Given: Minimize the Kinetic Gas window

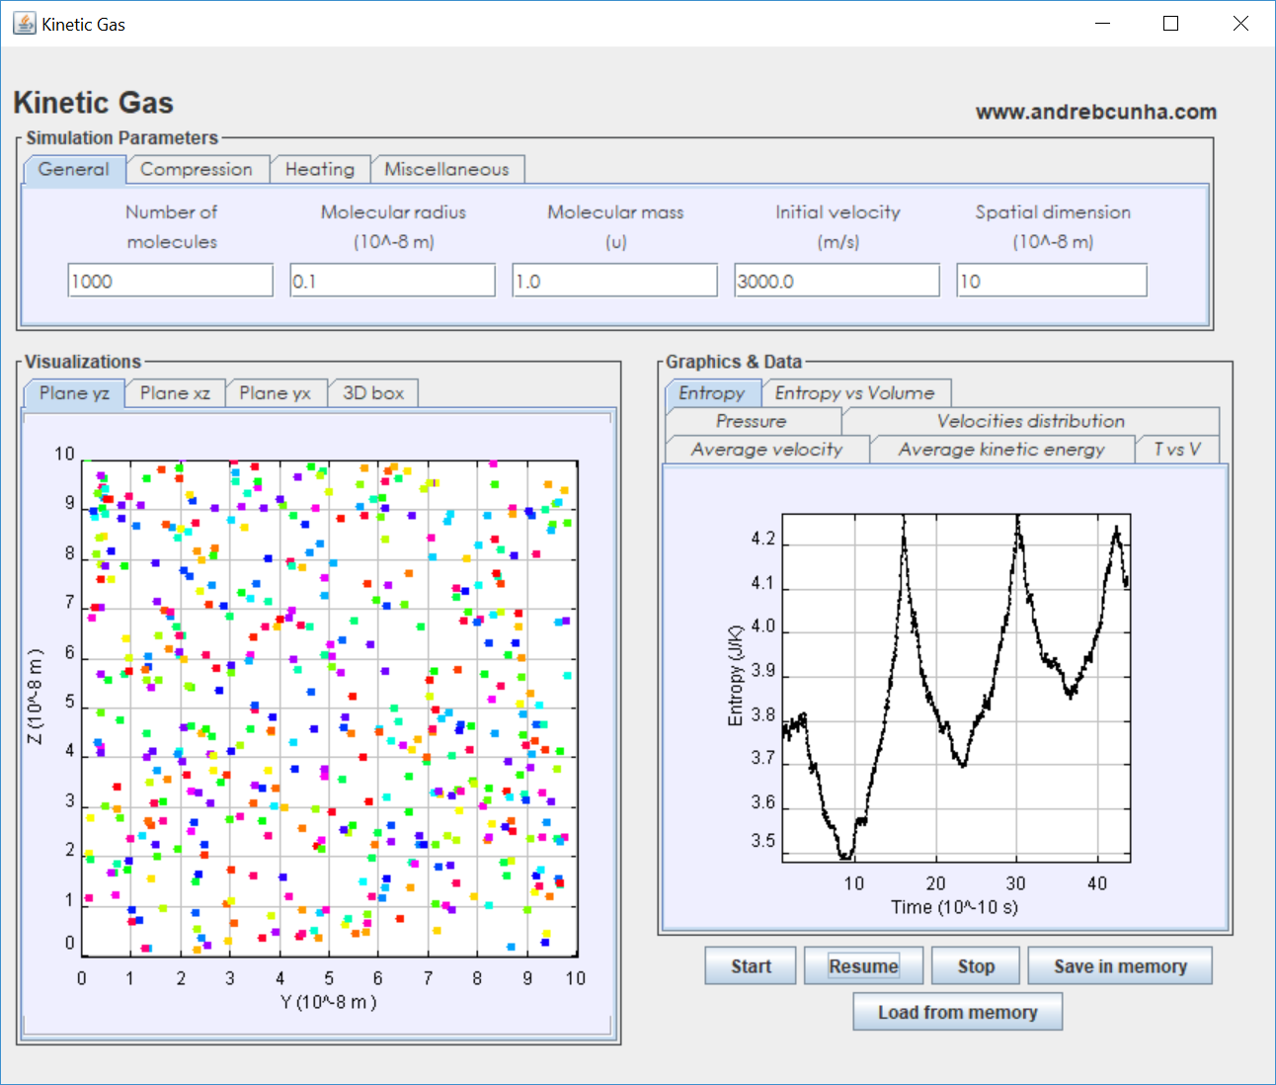Looking at the screenshot, I should [x=1103, y=24].
